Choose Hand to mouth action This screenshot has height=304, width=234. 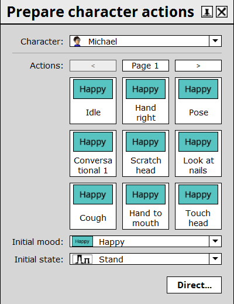coord(146,206)
